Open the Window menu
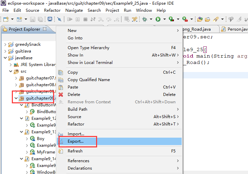 (x=144, y=10)
